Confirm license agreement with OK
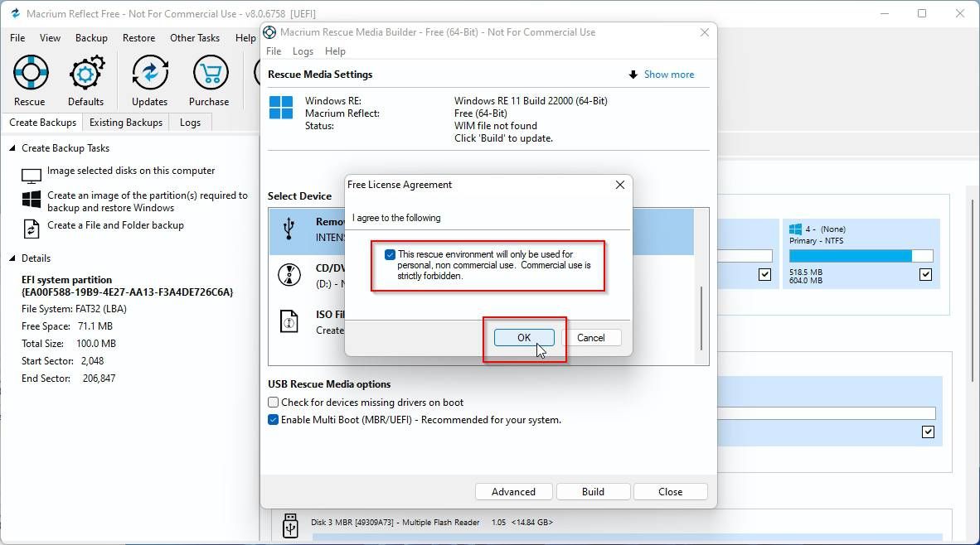The image size is (980, 545). (524, 338)
